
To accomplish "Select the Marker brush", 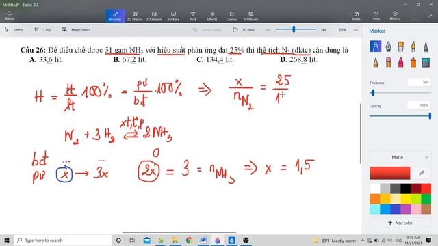I will tap(376, 46).
